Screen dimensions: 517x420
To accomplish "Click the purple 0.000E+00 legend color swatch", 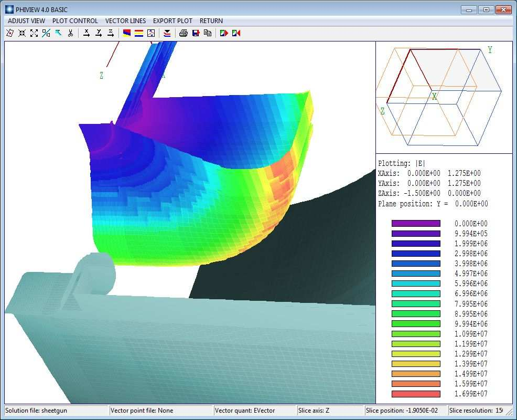I will point(416,224).
